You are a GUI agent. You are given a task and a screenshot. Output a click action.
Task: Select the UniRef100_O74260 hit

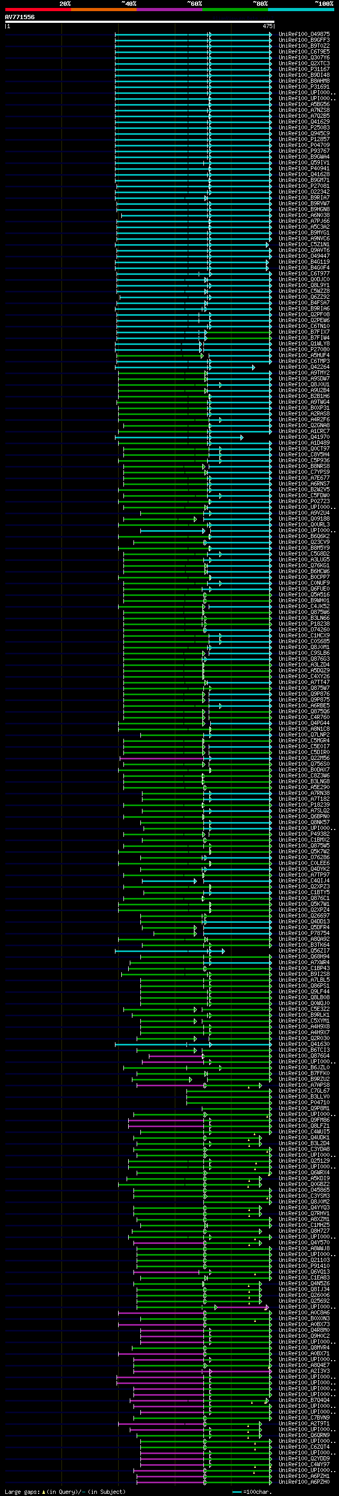304,629
